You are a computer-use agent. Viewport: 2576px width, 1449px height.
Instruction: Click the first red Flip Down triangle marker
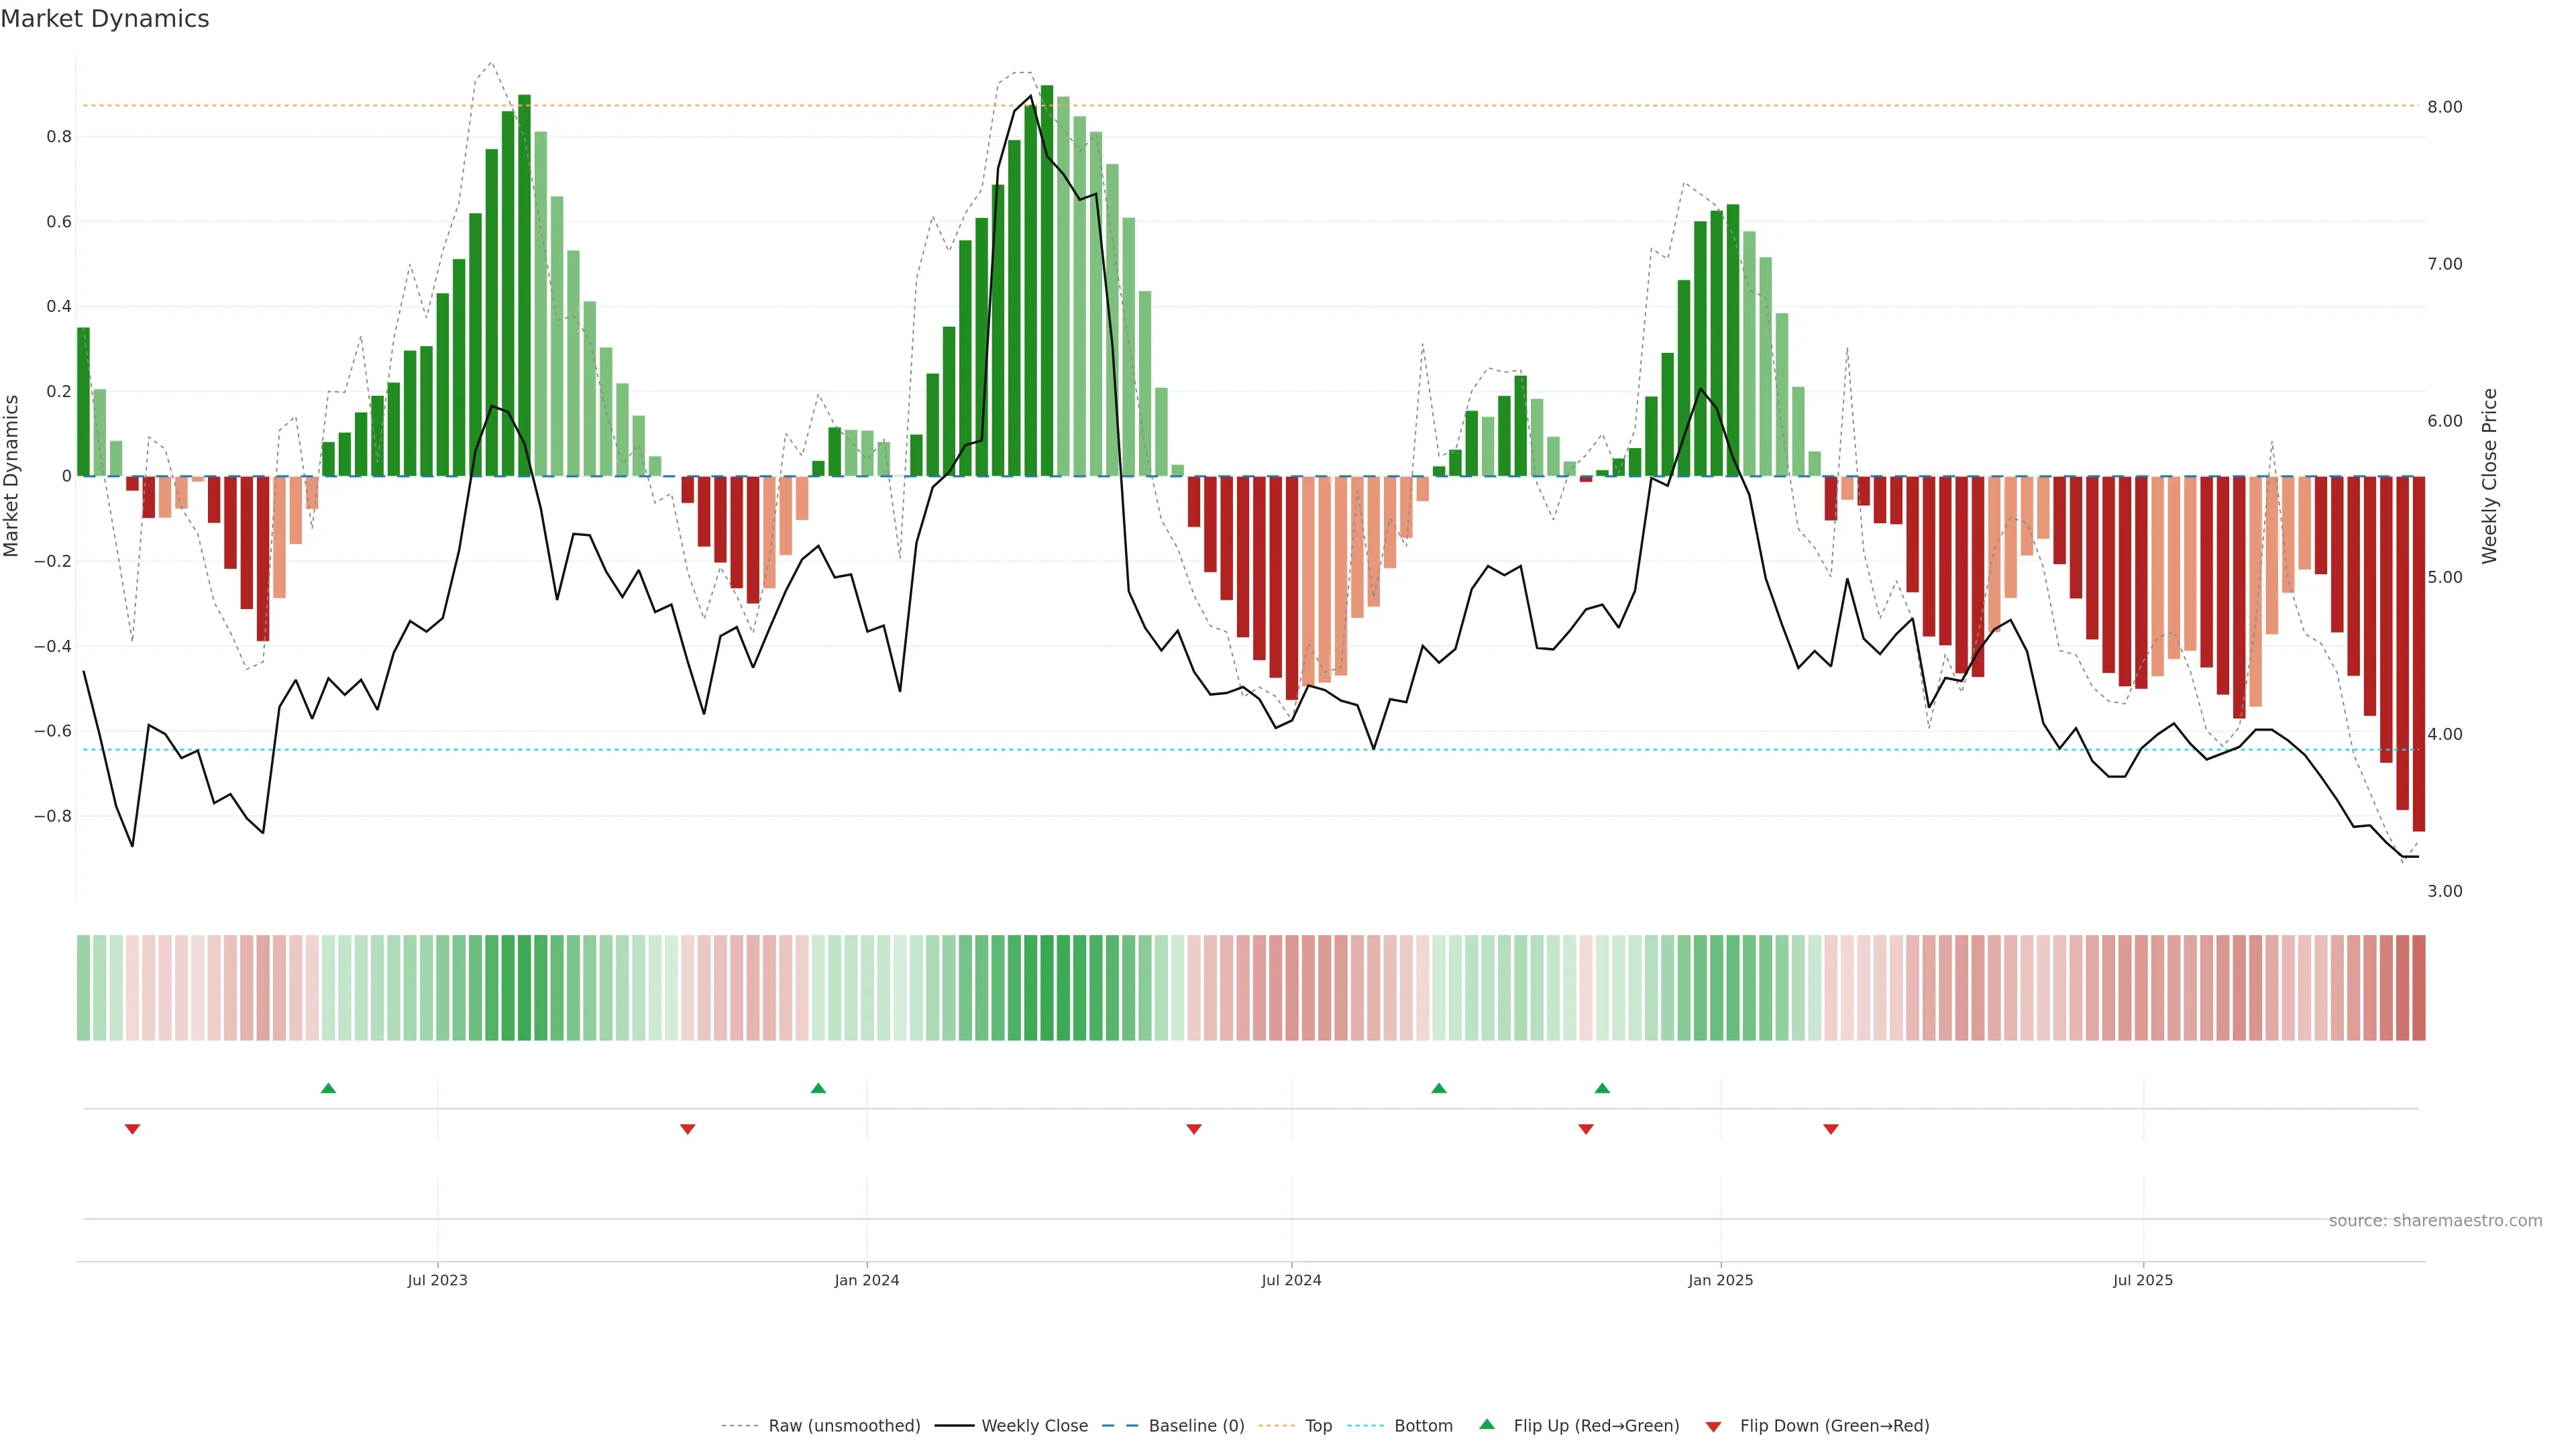pyautogui.click(x=132, y=1129)
